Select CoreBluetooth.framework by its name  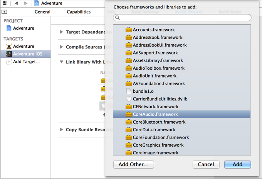pos(159,122)
